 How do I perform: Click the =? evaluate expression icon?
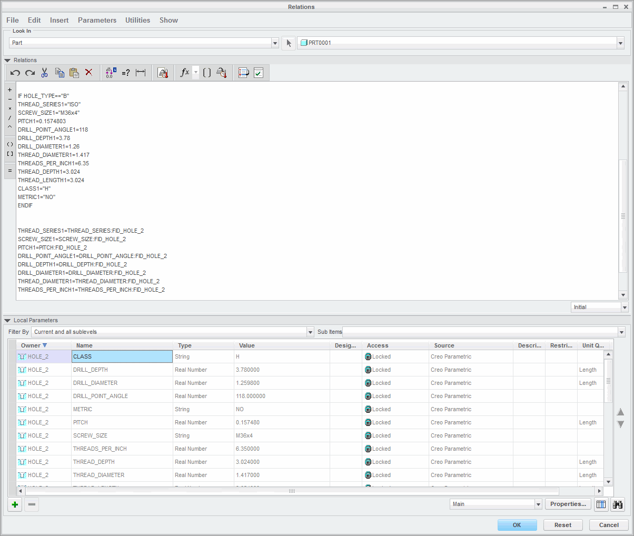click(126, 73)
